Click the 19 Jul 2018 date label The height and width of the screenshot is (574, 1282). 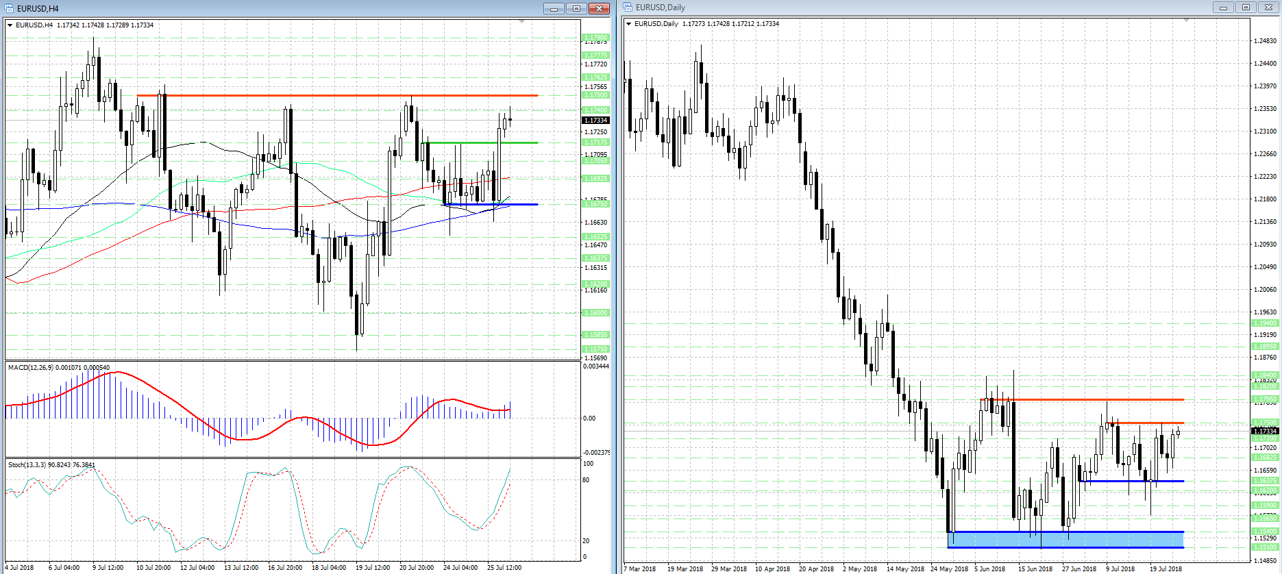point(1166,569)
